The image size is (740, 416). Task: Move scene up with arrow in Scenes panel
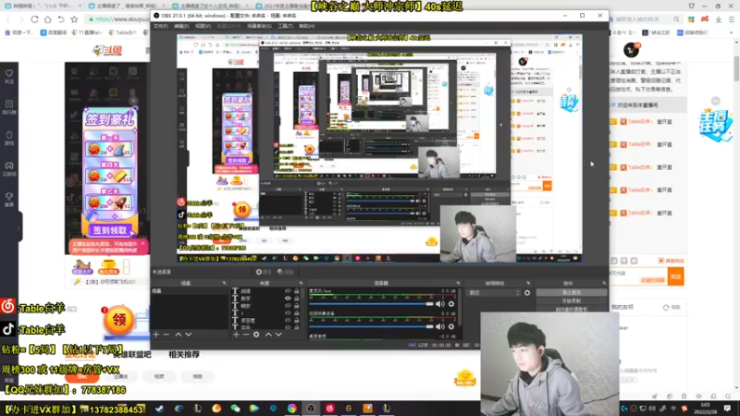click(x=179, y=335)
